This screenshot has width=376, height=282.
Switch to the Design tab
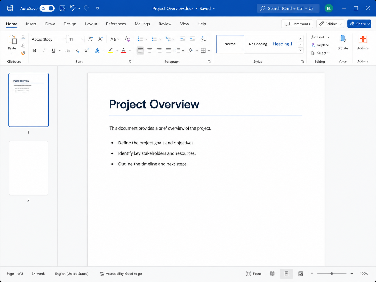[70, 24]
